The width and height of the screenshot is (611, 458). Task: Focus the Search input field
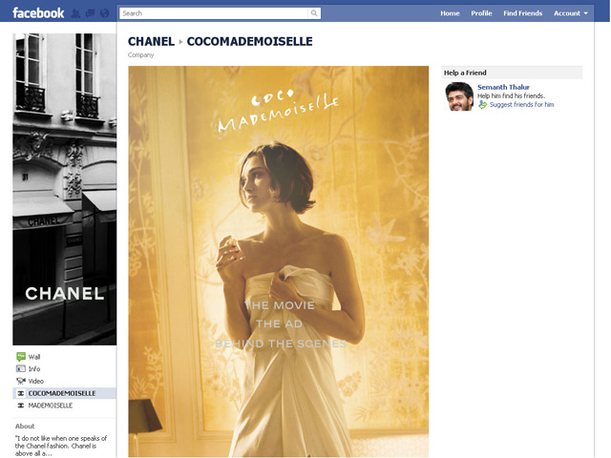(x=214, y=13)
